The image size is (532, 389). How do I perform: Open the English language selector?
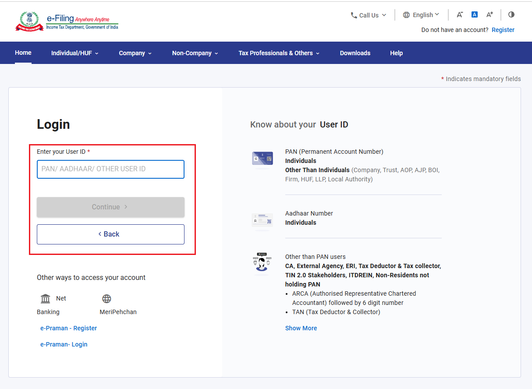pyautogui.click(x=421, y=15)
